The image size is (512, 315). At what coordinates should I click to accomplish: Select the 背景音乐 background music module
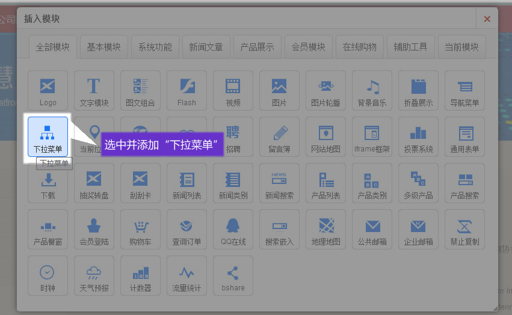372,90
